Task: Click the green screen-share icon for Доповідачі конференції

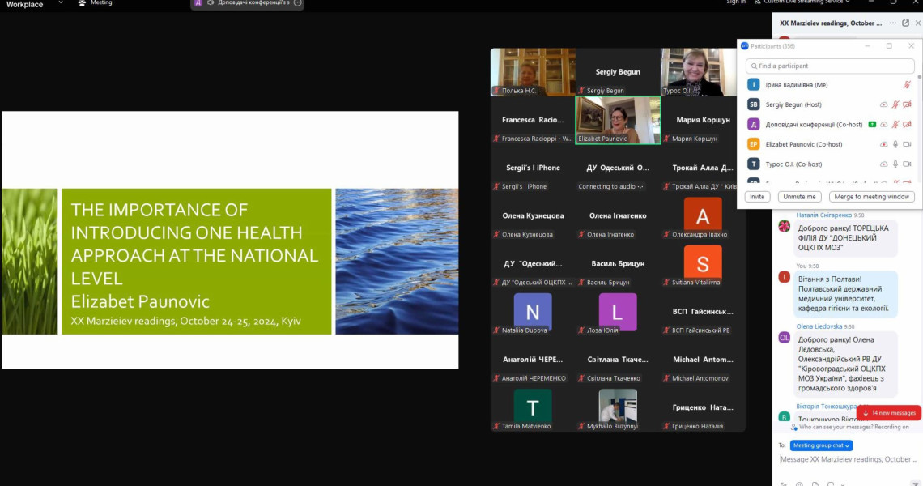Action: (x=872, y=124)
